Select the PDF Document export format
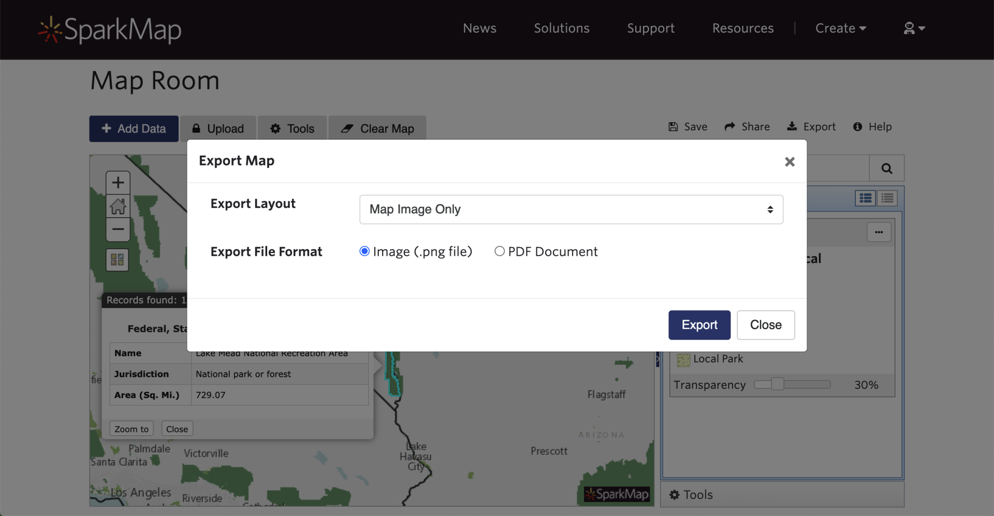This screenshot has width=994, height=516. 500,251
